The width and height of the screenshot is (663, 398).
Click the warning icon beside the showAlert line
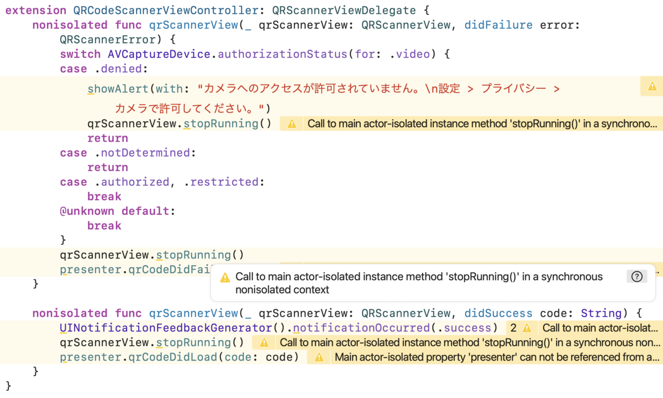click(x=652, y=87)
